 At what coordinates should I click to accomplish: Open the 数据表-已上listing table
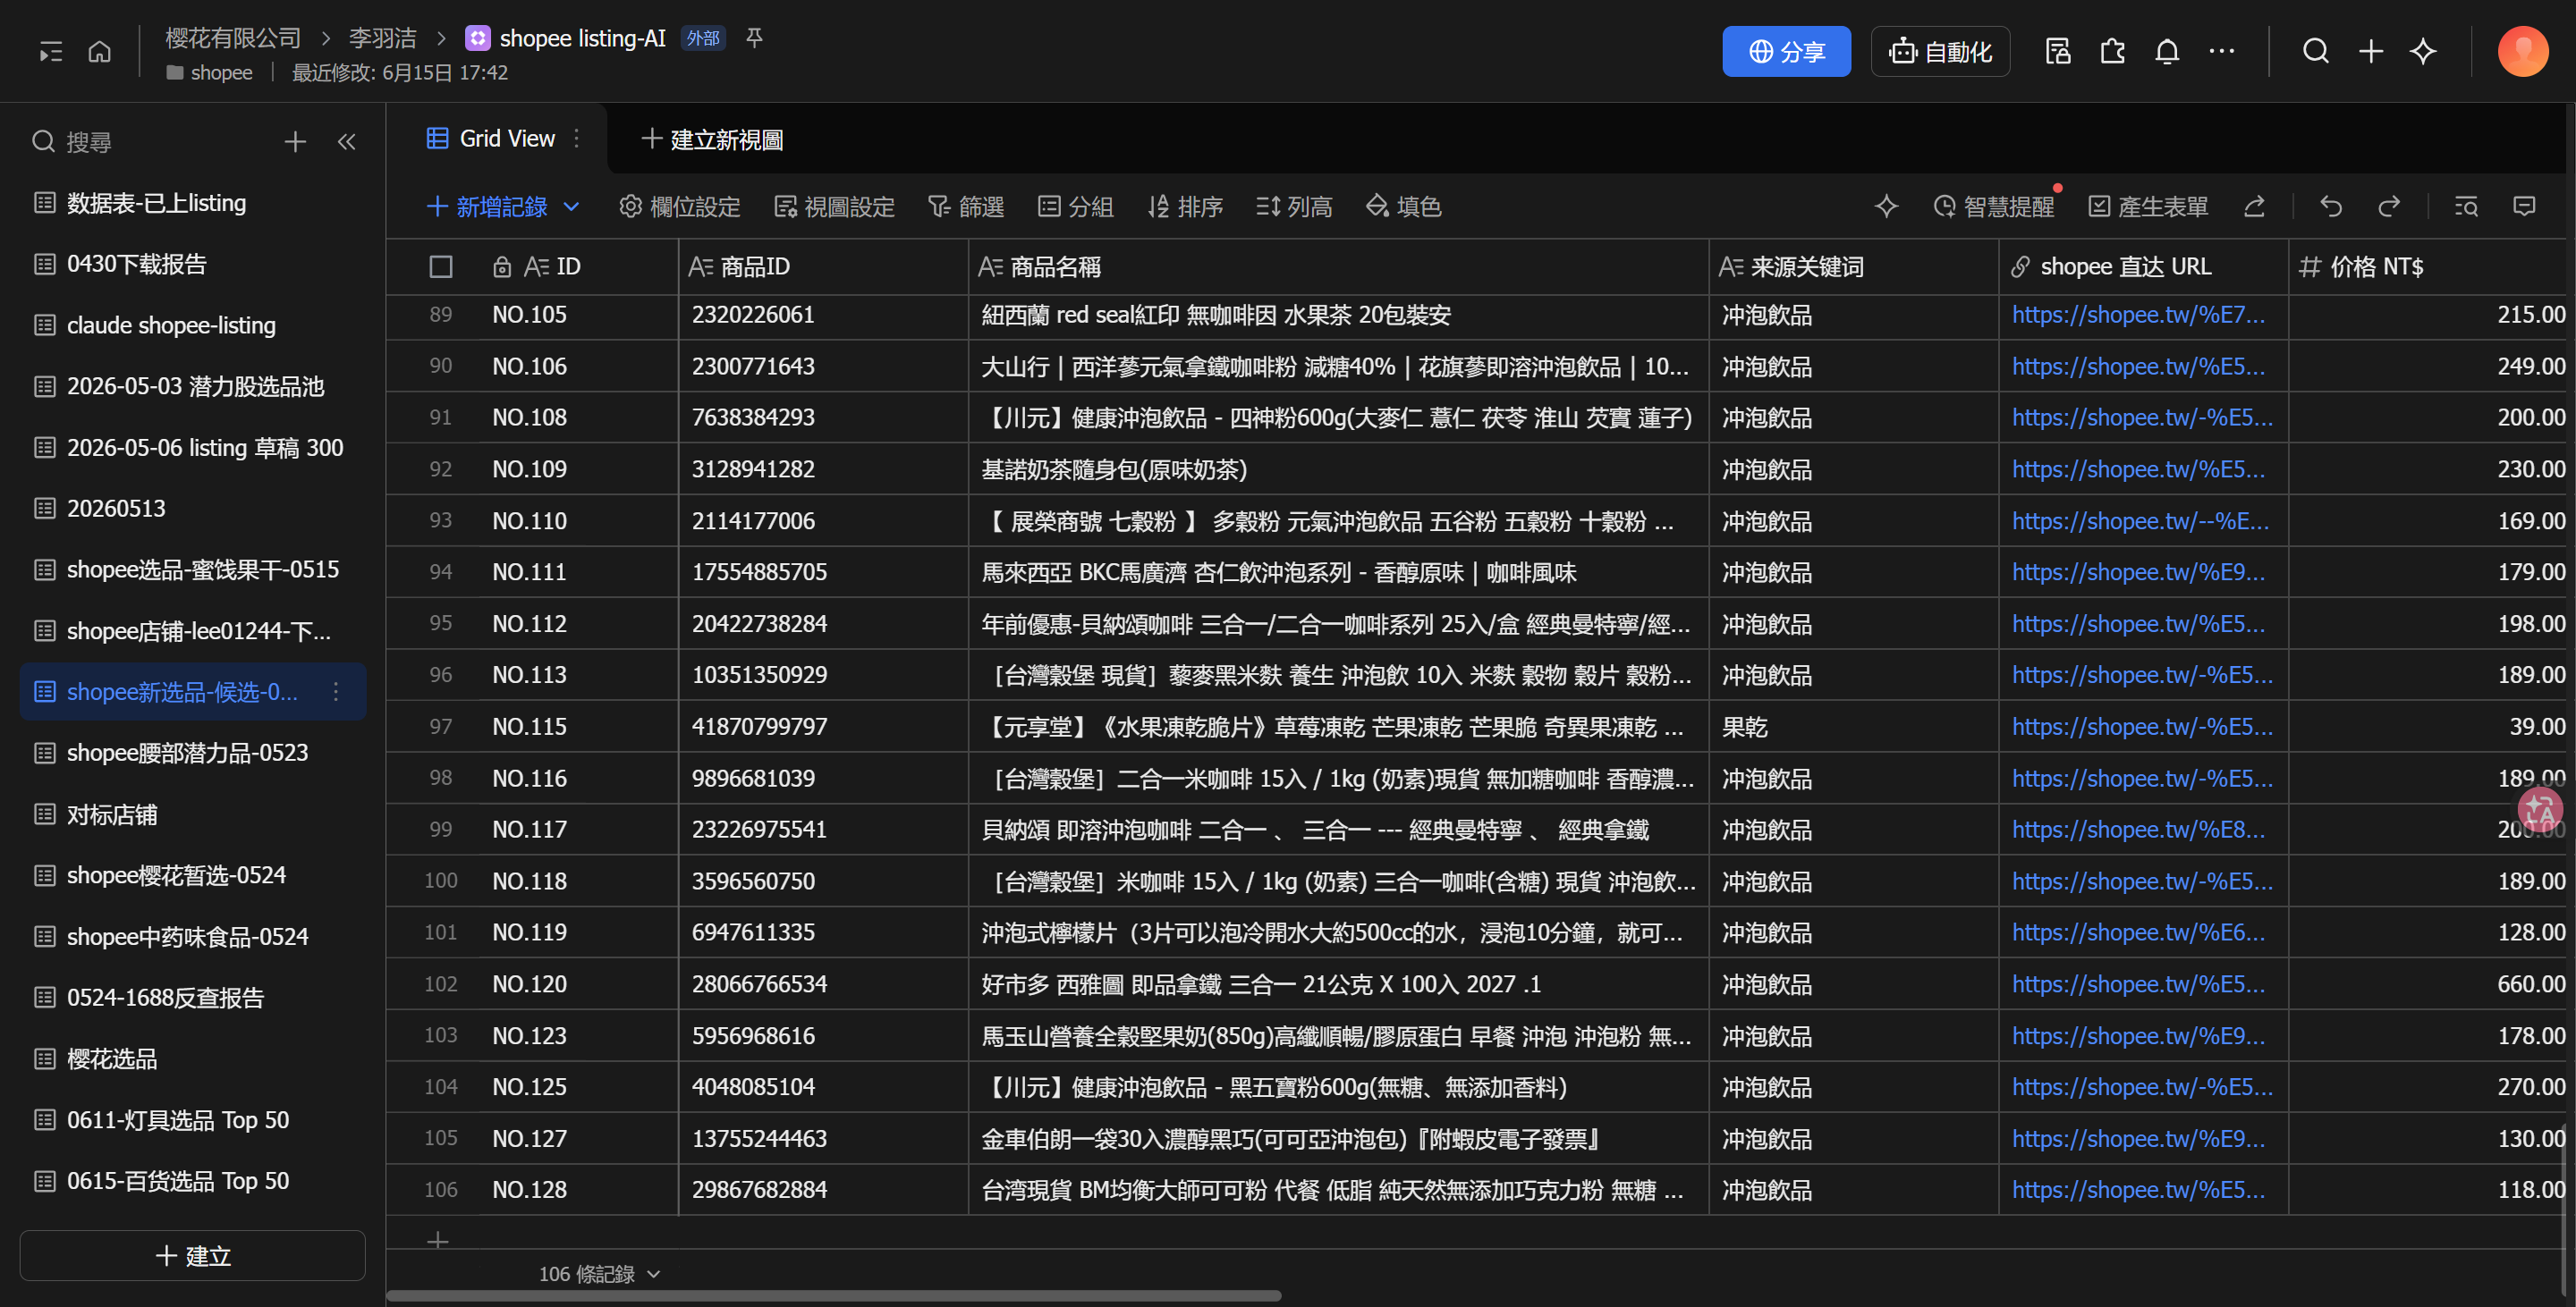(x=193, y=203)
